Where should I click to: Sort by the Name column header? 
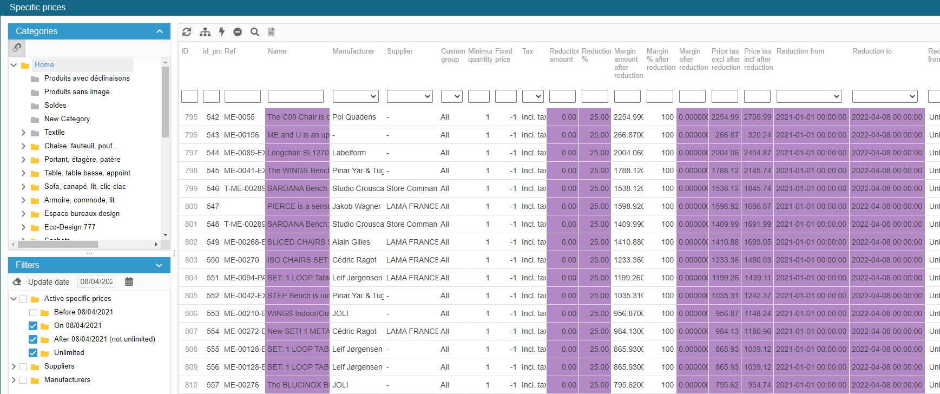(277, 51)
